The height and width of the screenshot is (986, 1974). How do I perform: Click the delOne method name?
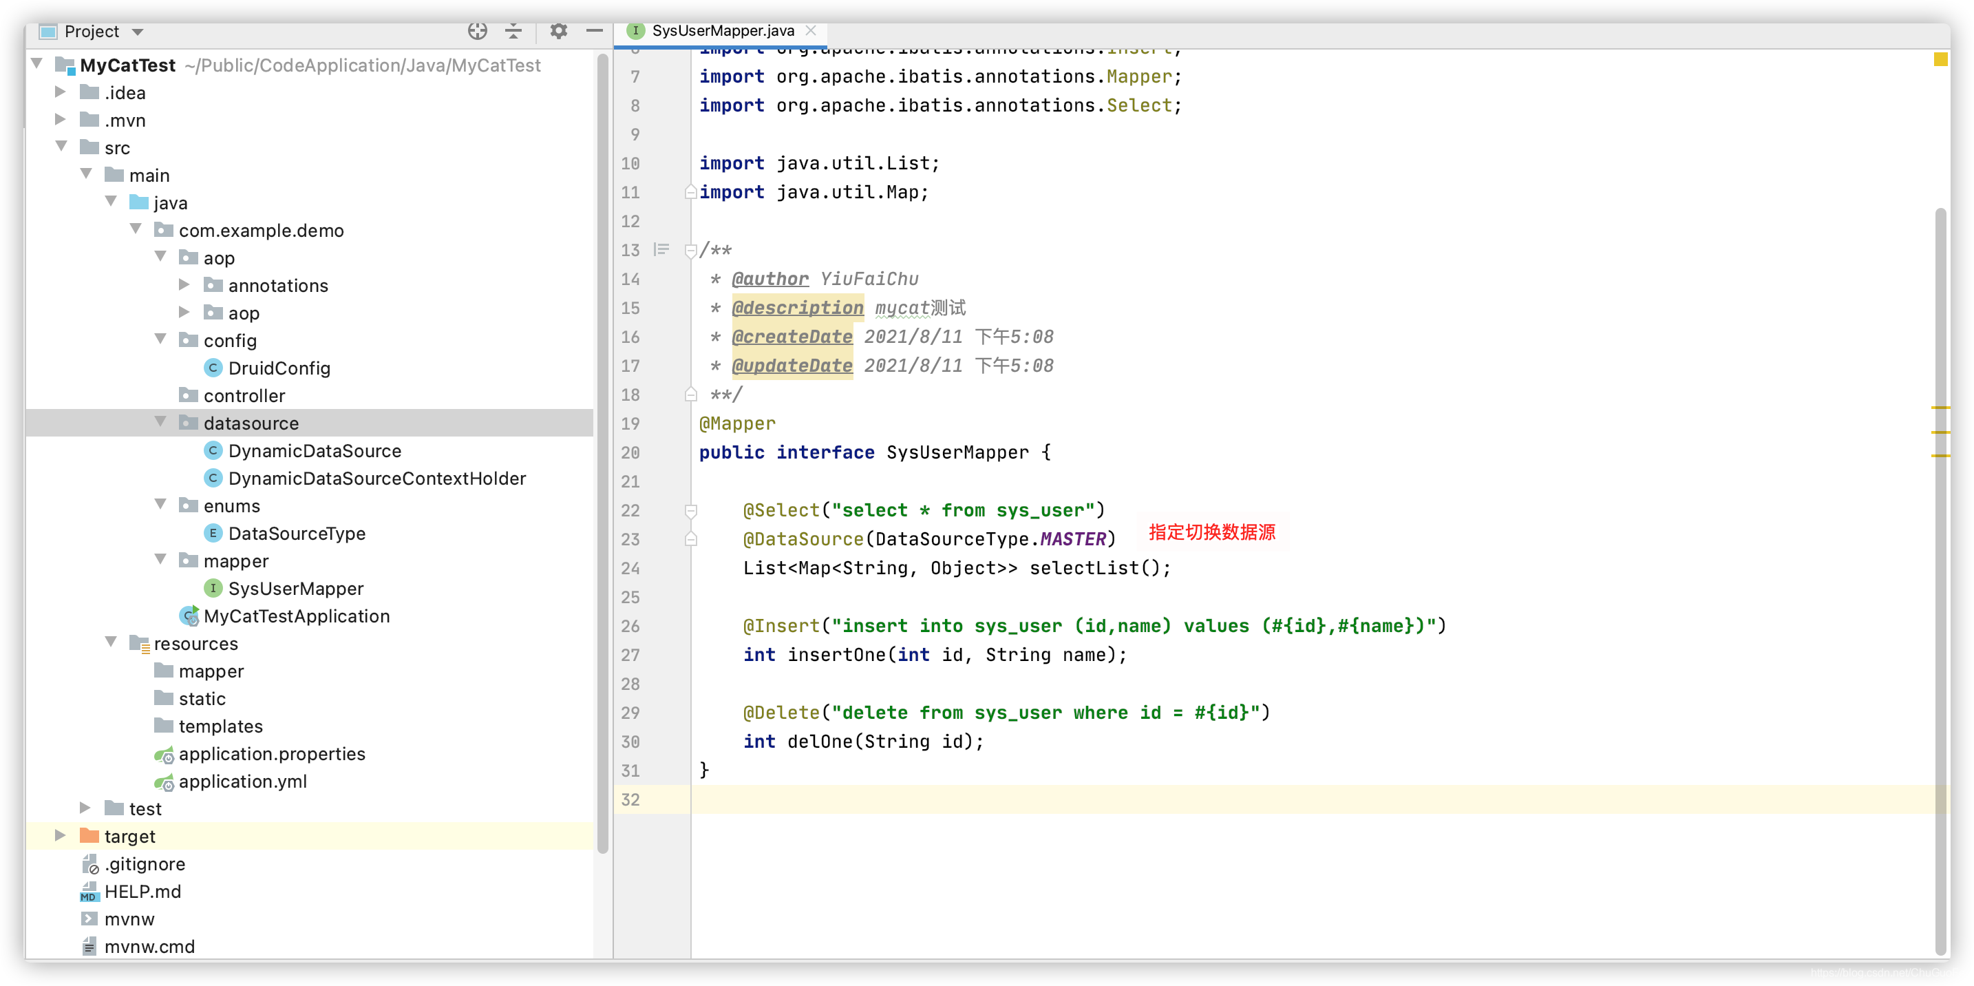click(x=820, y=742)
